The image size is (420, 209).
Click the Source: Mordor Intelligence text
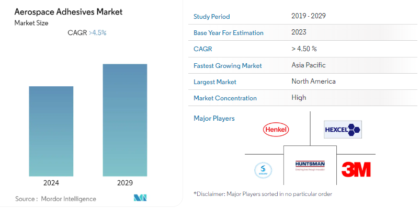(55, 199)
